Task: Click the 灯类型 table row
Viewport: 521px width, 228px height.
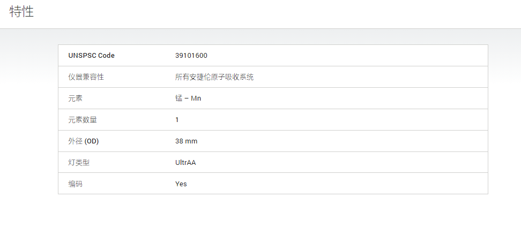Action: [x=273, y=162]
